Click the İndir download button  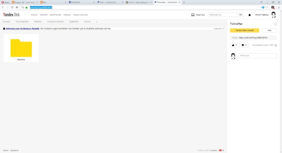269,30
